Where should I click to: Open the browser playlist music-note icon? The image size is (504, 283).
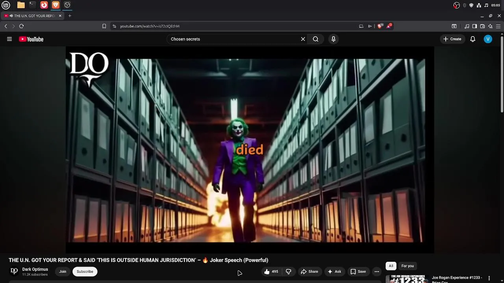(x=467, y=26)
